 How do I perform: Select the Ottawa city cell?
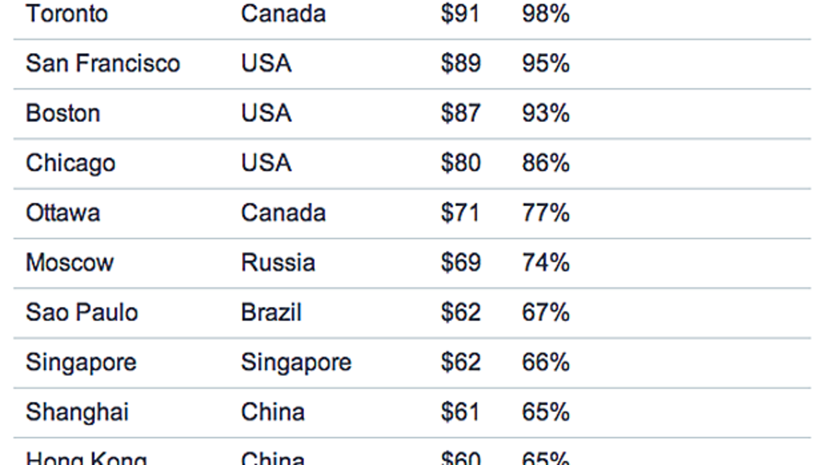pos(63,212)
